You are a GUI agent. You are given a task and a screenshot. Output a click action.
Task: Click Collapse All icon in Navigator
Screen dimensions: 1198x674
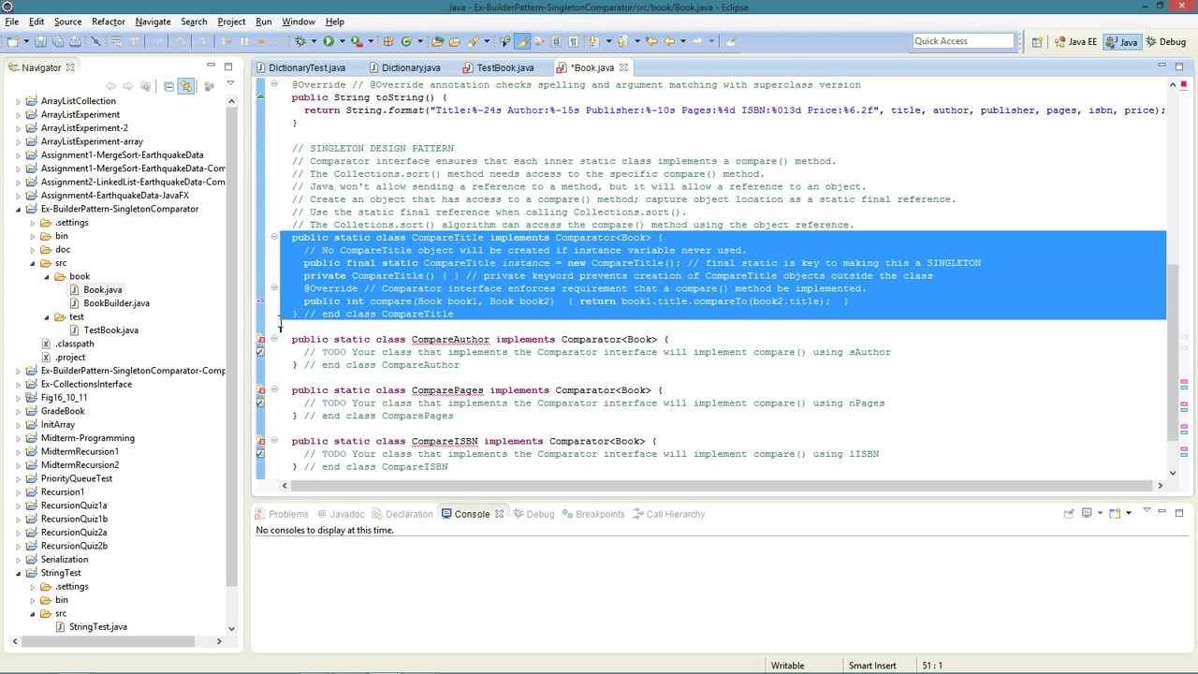[168, 86]
